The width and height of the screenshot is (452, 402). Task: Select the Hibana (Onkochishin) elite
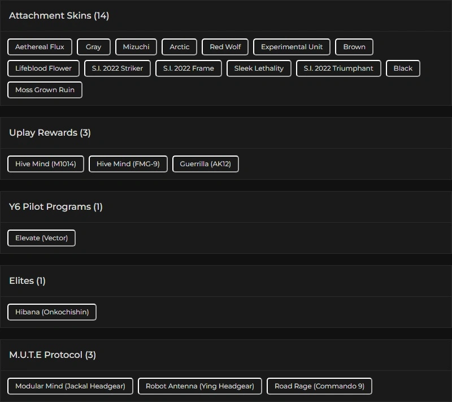(52, 312)
